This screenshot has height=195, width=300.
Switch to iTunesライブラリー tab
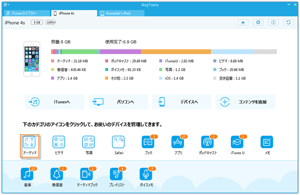point(27,13)
